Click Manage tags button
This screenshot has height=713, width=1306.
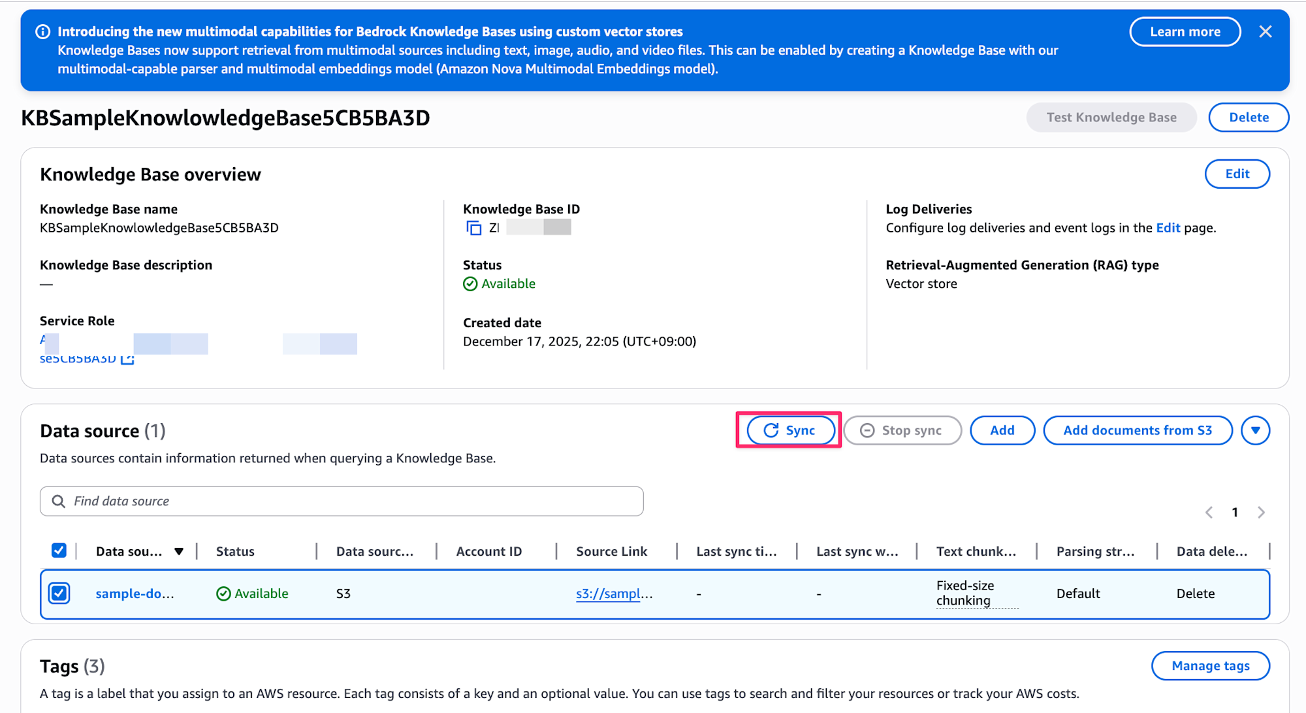click(1210, 665)
